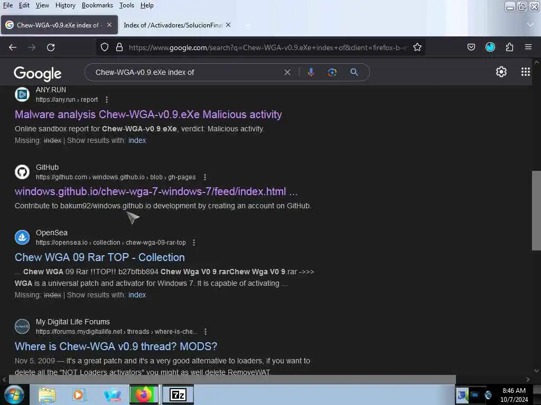Bookmark this page with the star
This screenshot has width=541, height=405.
(417, 47)
